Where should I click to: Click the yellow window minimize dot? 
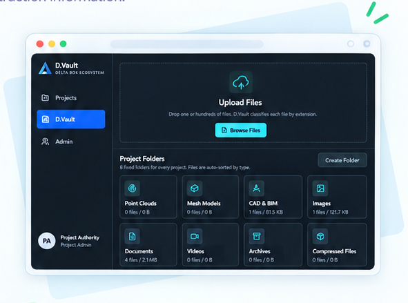(52, 43)
